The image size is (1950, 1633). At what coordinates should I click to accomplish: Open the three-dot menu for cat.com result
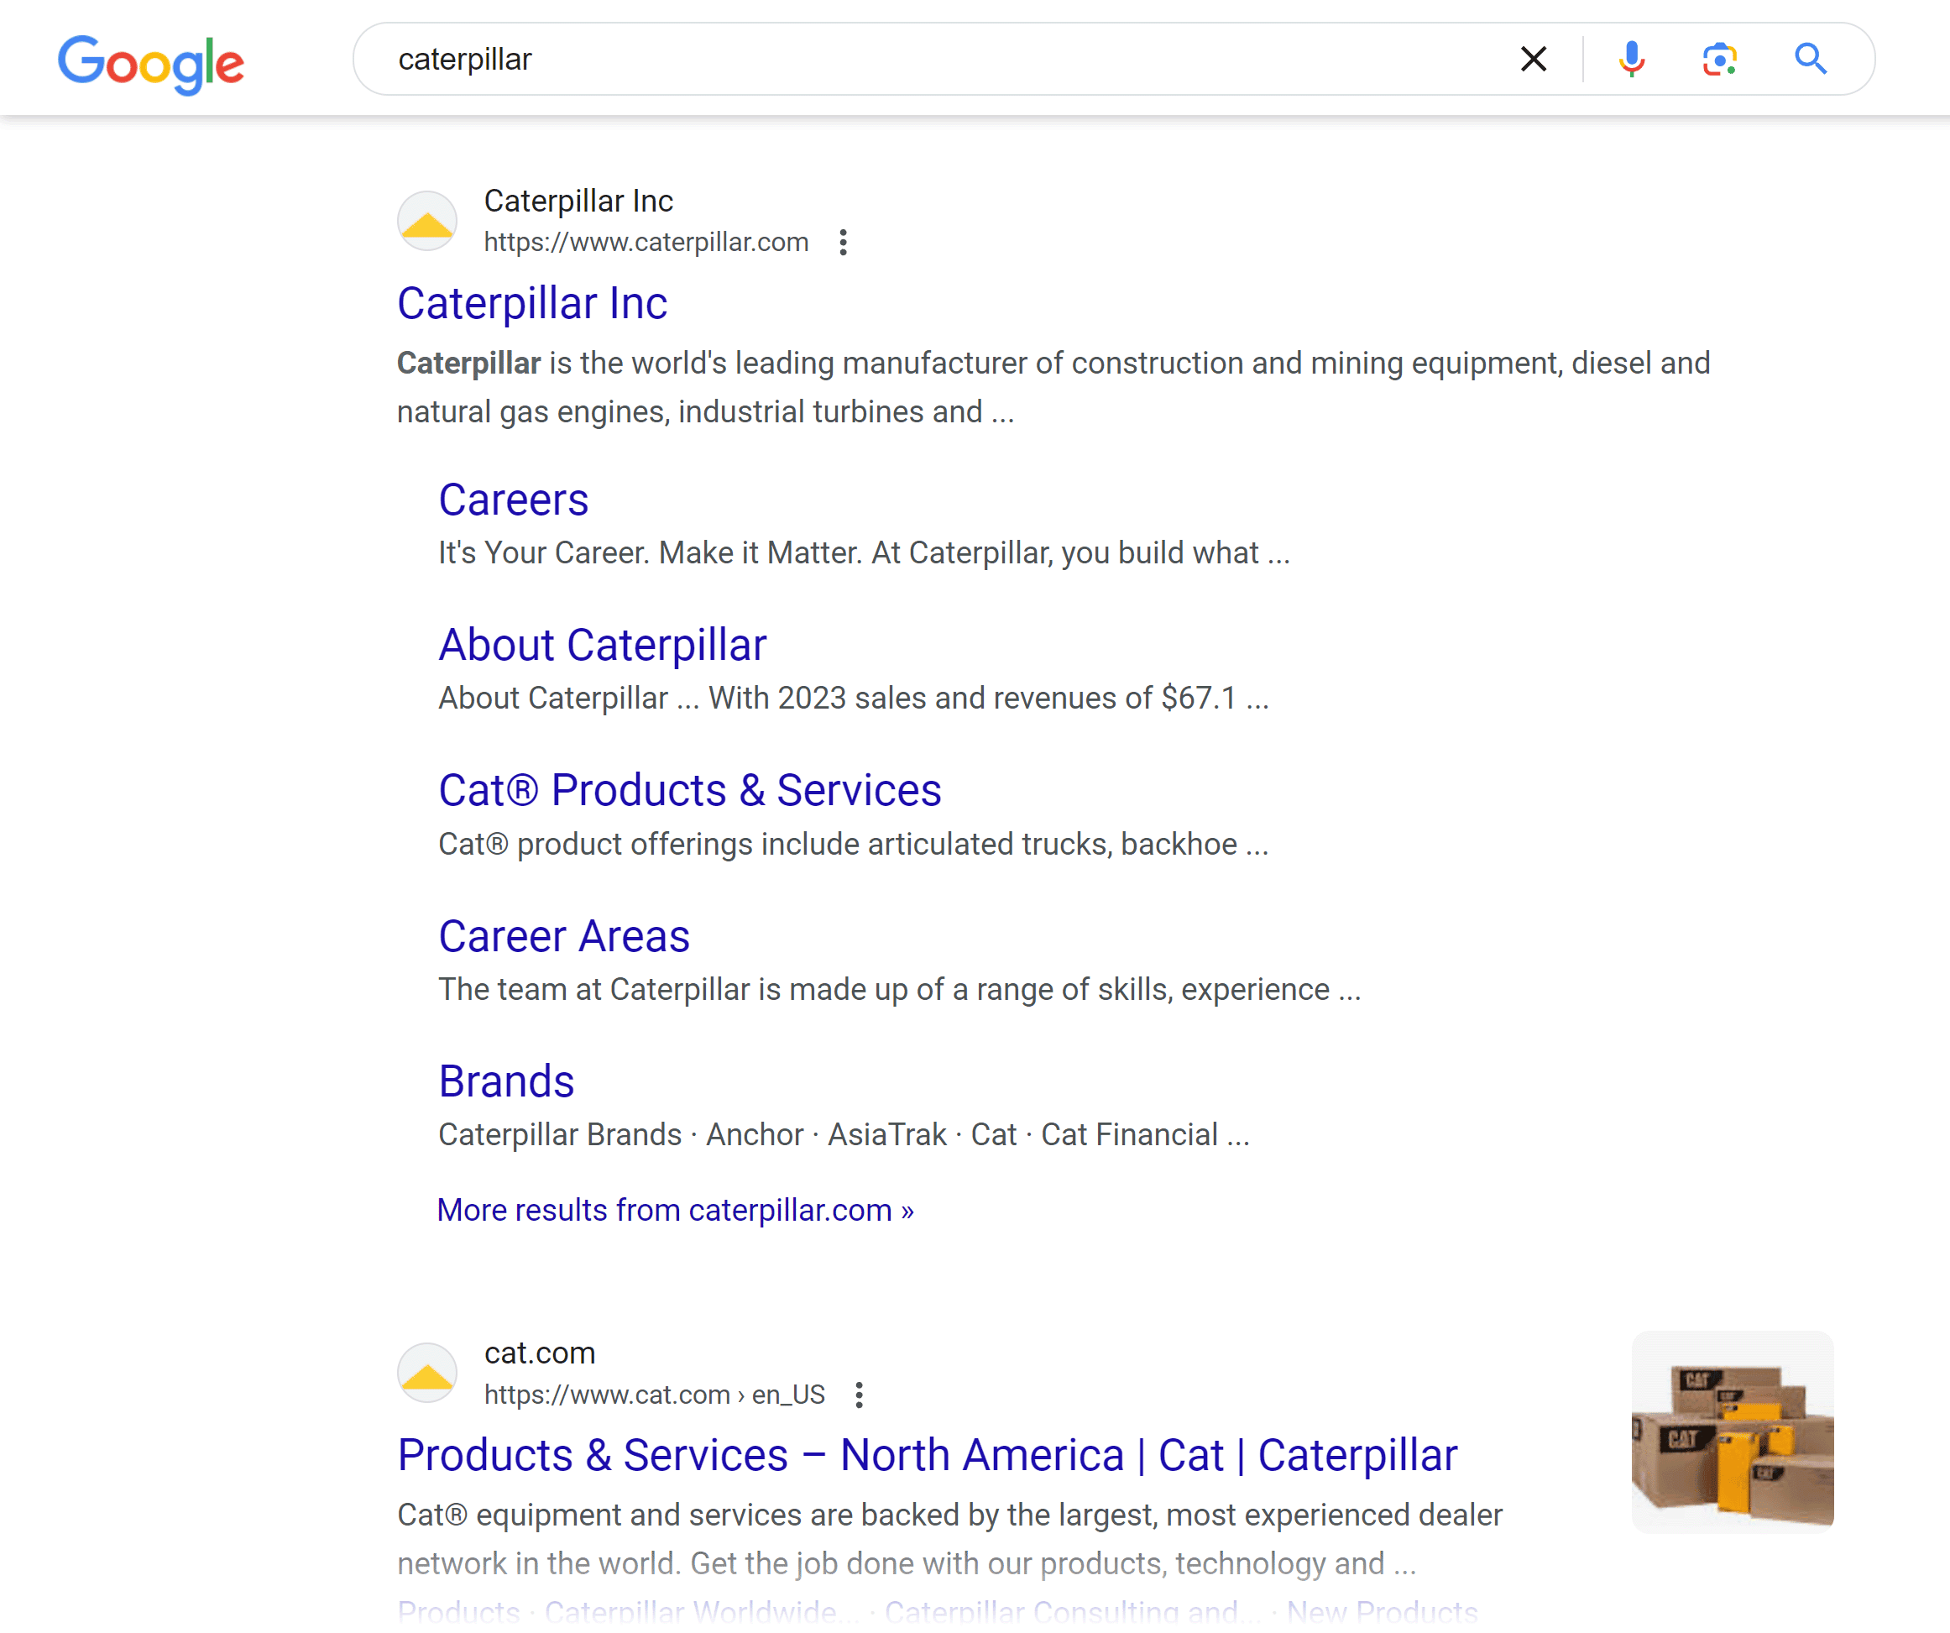coord(859,1395)
